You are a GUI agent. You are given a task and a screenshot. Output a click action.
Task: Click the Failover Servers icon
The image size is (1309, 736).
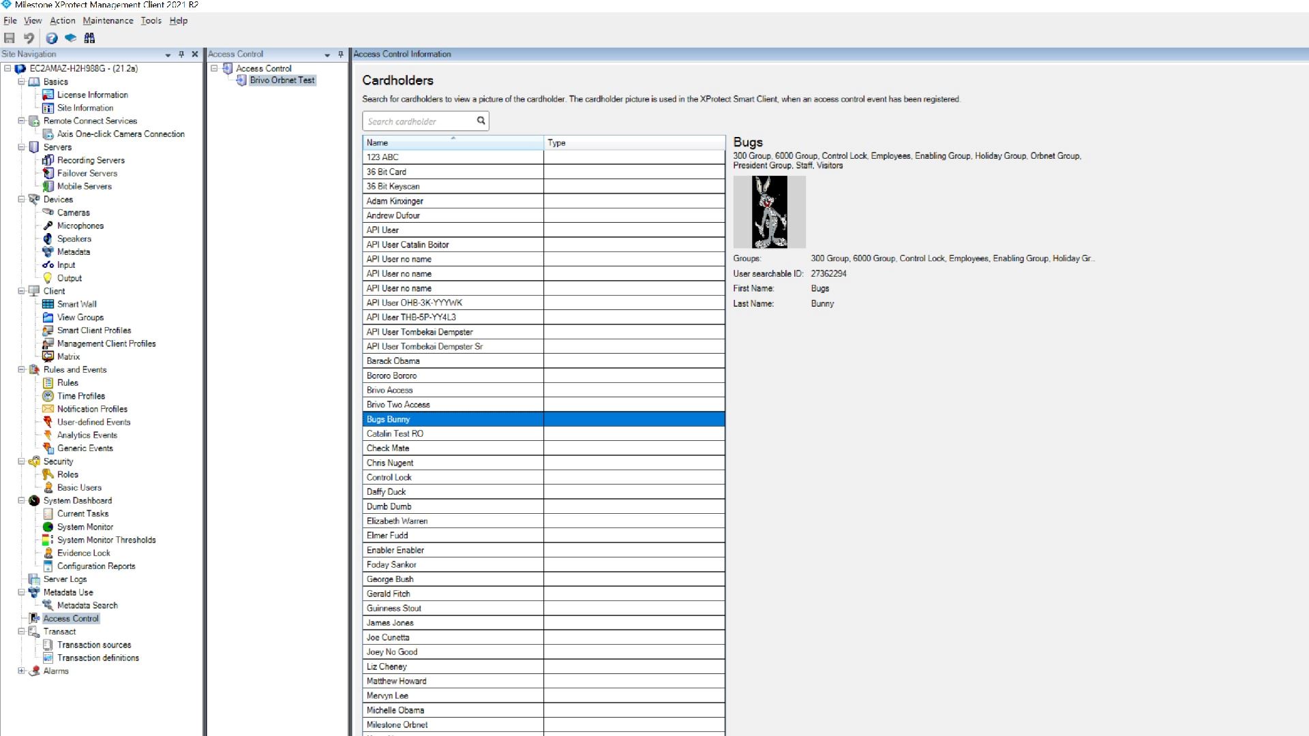(48, 173)
